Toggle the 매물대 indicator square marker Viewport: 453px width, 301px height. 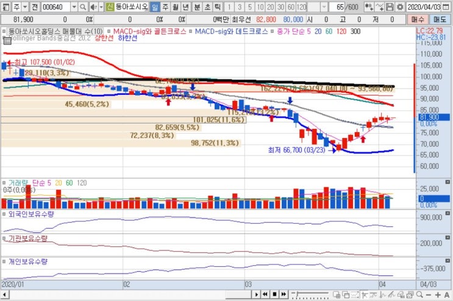(4, 31)
